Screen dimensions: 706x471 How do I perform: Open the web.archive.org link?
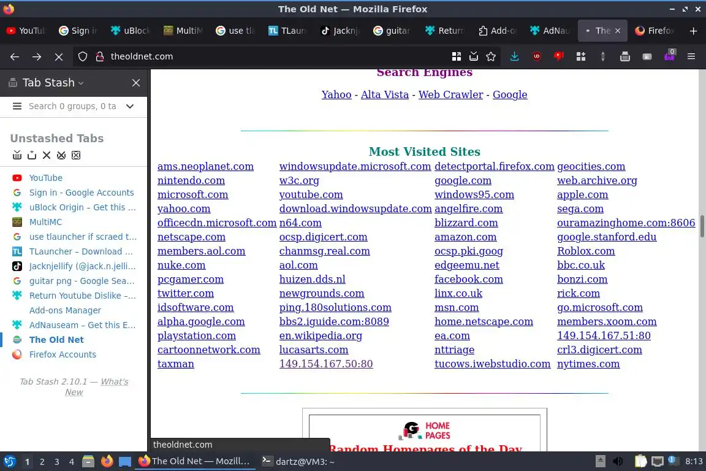597,180
